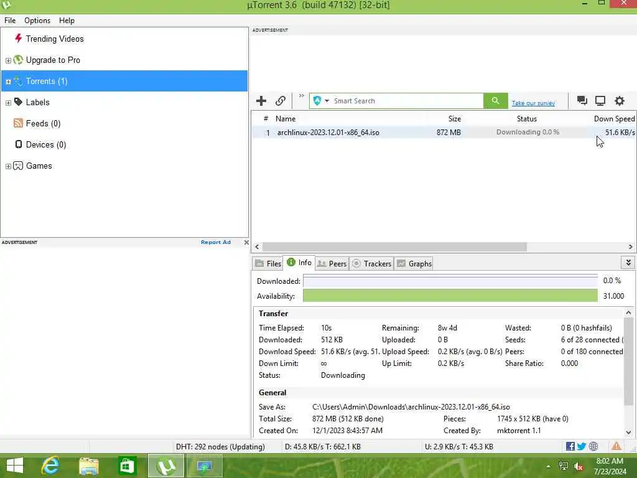Viewport: 637px width, 478px height.
Task: Open the search provider dropdown arrow
Action: click(x=327, y=101)
